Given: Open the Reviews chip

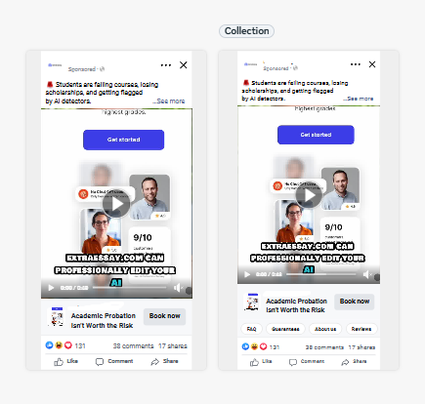Looking at the screenshot, I should (x=361, y=329).
